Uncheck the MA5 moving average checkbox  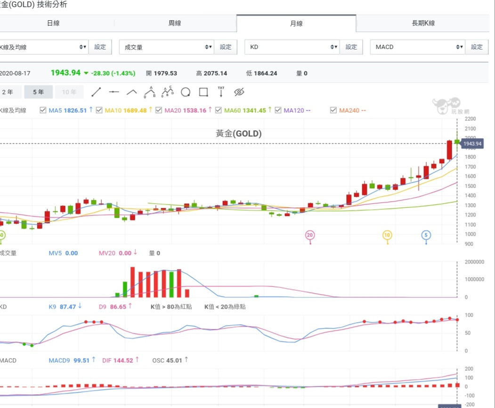pyautogui.click(x=43, y=110)
